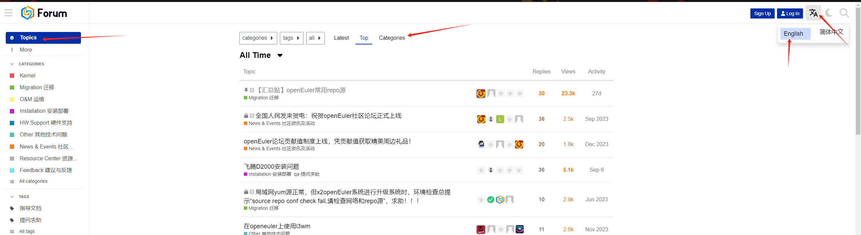Screen dimensions: 861x235
Task: Toggle dark mode moon icon
Action: pos(829,13)
